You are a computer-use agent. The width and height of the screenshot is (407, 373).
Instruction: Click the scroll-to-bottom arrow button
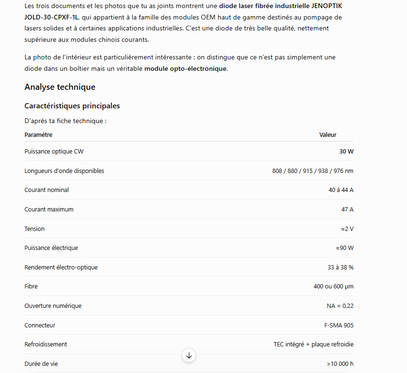tap(189, 355)
